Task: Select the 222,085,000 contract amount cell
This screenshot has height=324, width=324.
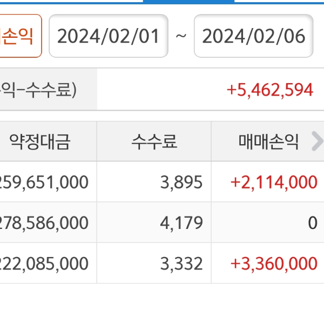Action: [45, 264]
